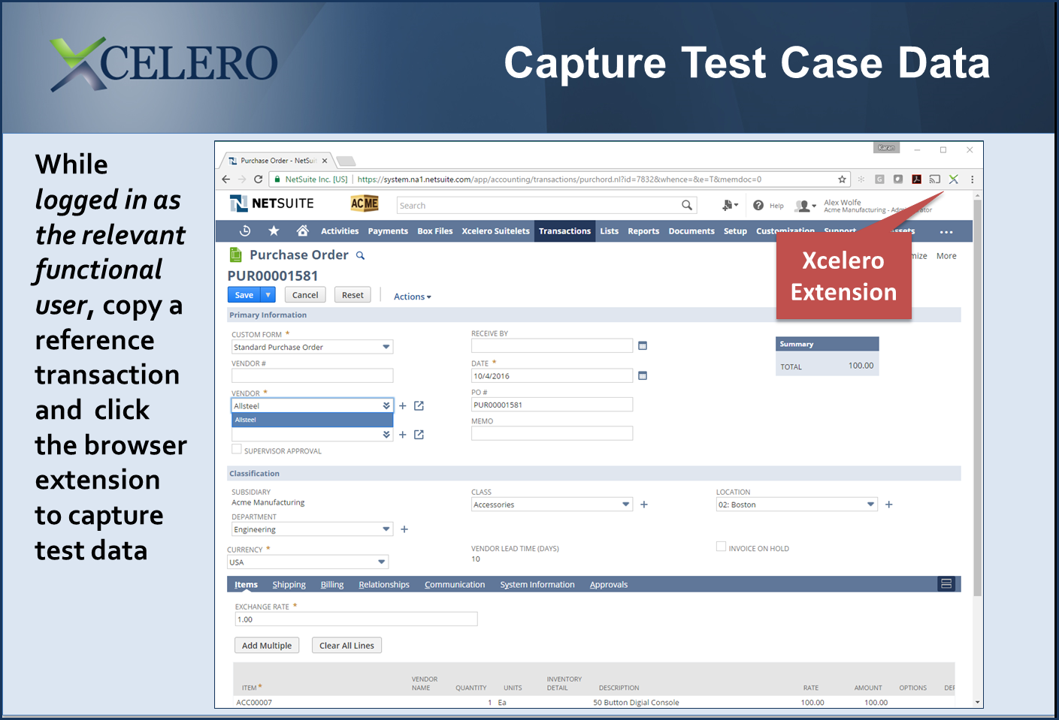Open the Alex Wolfe role switcher icon
The height and width of the screenshot is (720, 1059).
point(805,205)
